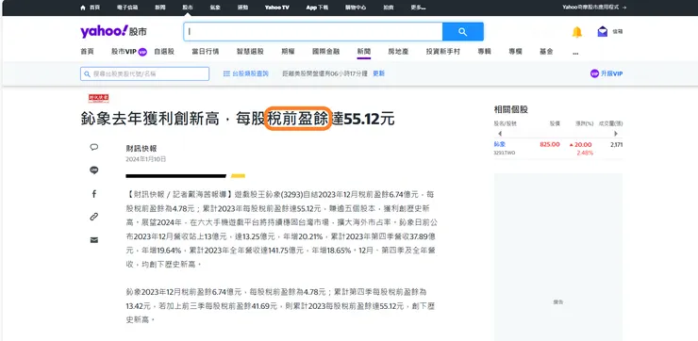The image size is (698, 341).
Task: Click the article headline about 鈊象
Action: pos(238,119)
